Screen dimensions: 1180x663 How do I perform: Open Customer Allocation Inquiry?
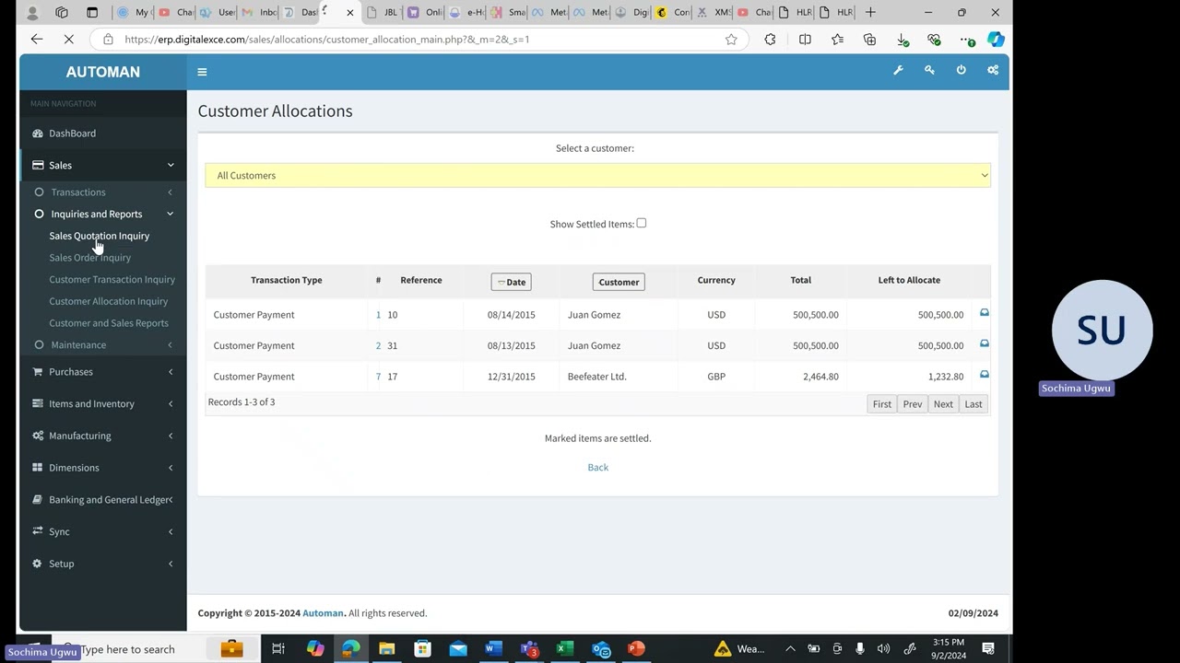[x=108, y=301]
